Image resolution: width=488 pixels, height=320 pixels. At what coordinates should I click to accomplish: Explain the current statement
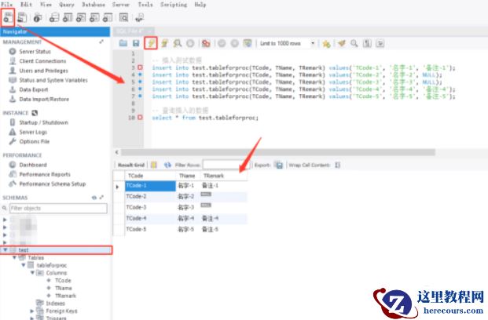pos(178,43)
